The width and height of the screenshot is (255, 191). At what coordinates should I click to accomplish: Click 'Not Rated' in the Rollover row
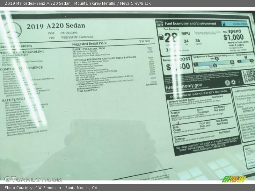click(x=224, y=132)
